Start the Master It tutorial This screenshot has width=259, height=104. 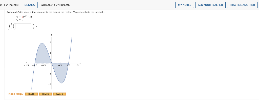(x=59, y=94)
